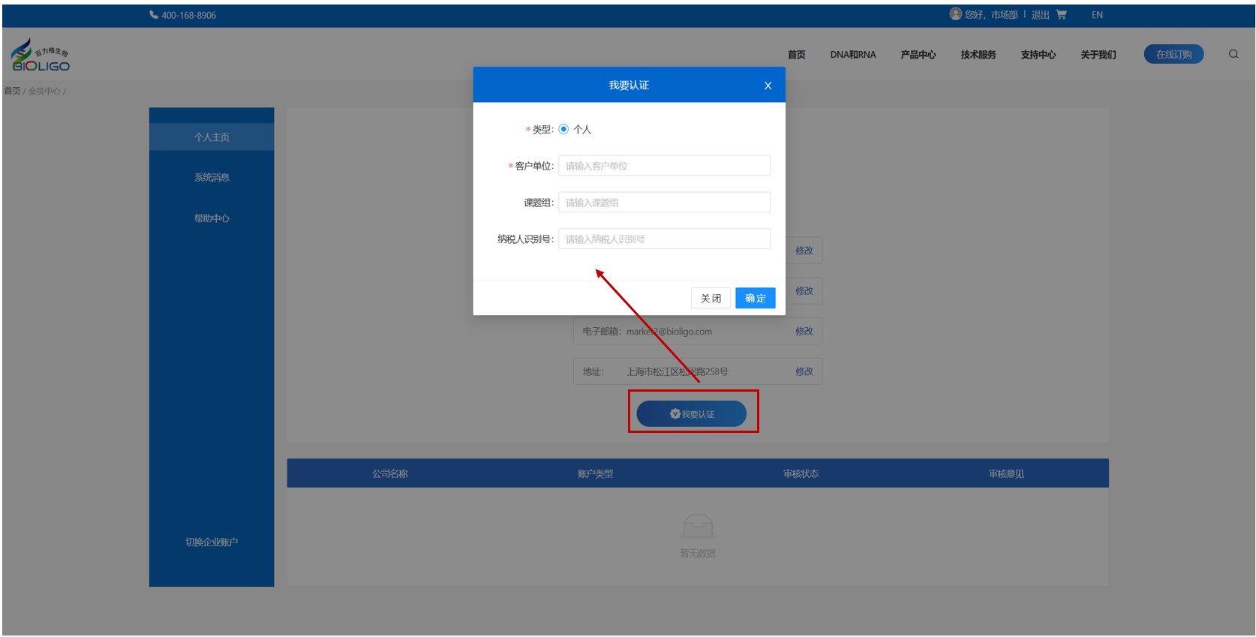Click the BIOLIGO logo

coord(41,55)
